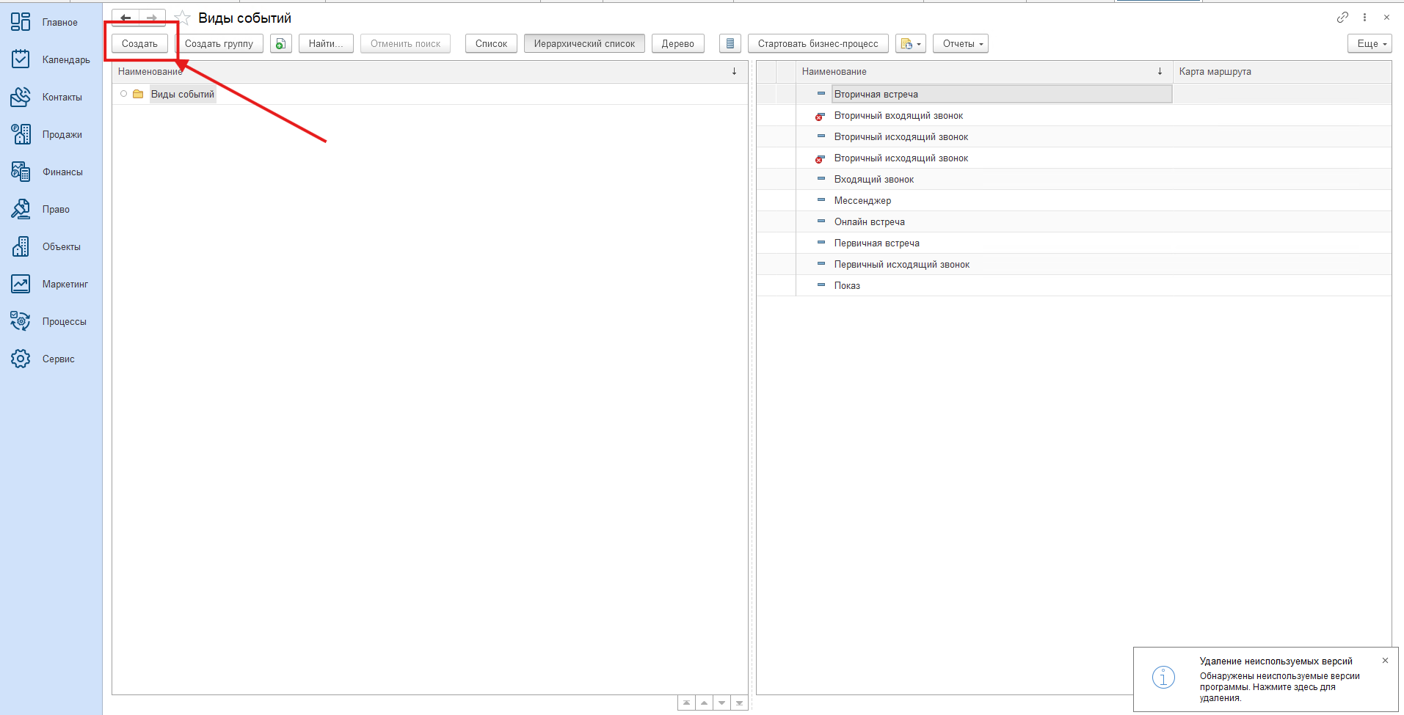
Task: Click Стартовать бизнес-процесс button
Action: coord(818,44)
